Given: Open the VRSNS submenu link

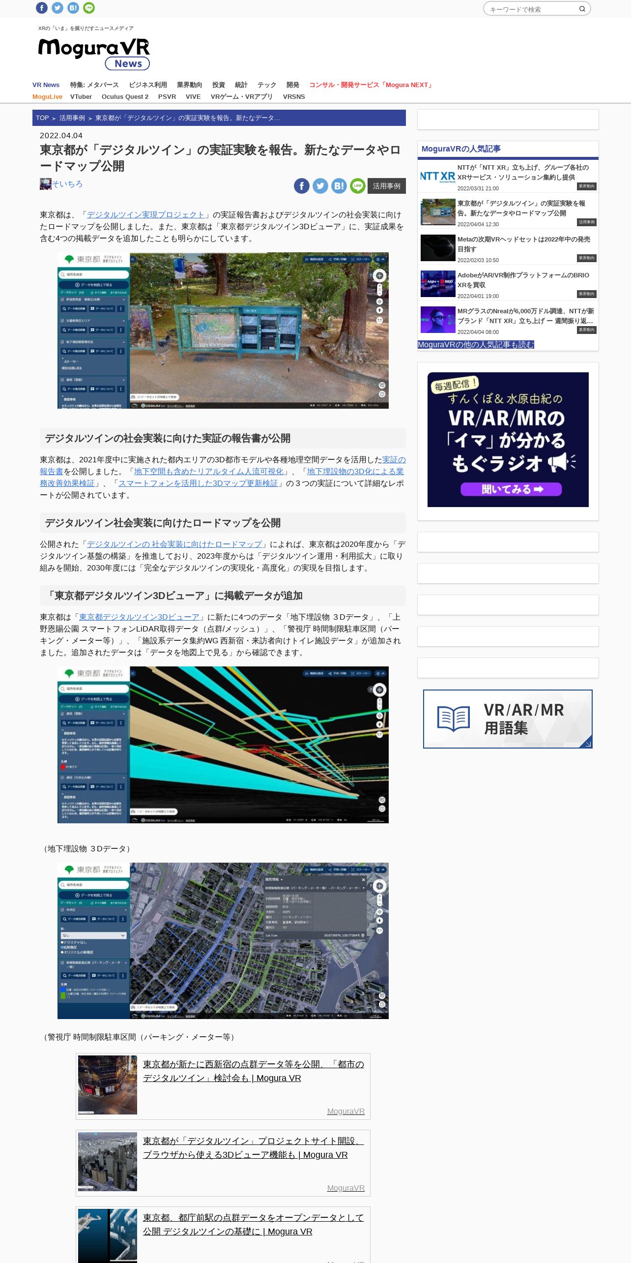Looking at the screenshot, I should coord(294,96).
